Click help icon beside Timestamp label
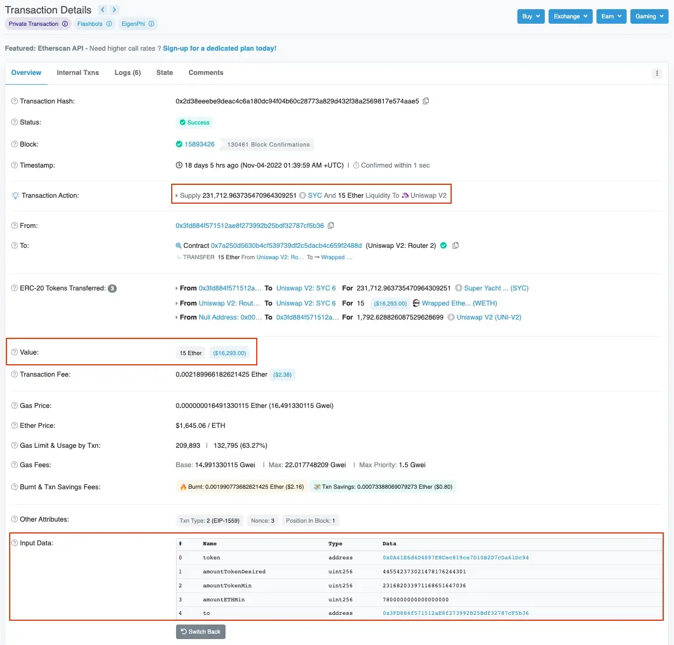The height and width of the screenshot is (645, 674). tap(15, 165)
